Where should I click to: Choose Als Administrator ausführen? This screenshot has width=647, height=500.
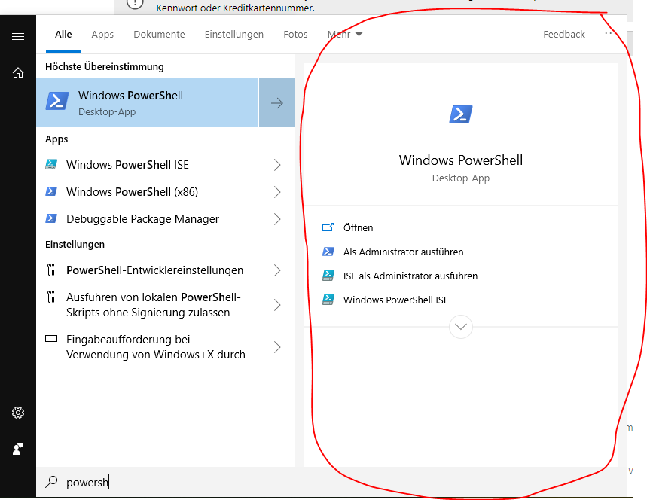(403, 252)
